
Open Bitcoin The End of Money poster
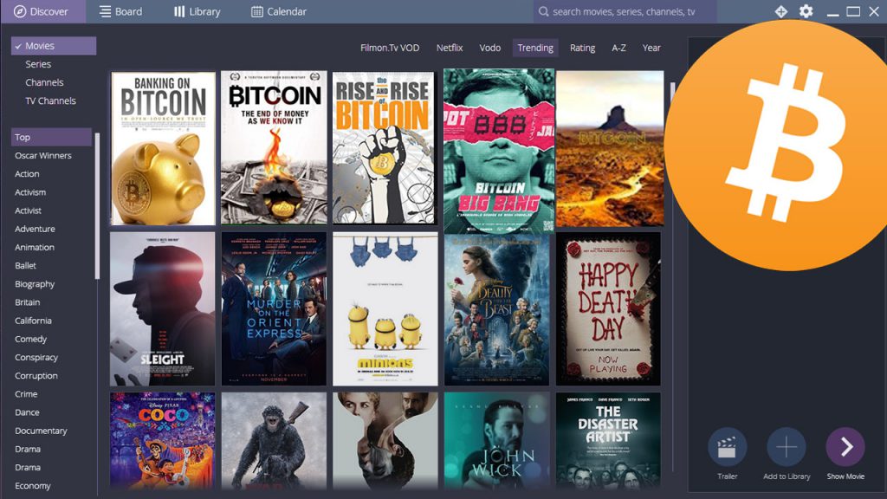point(274,147)
